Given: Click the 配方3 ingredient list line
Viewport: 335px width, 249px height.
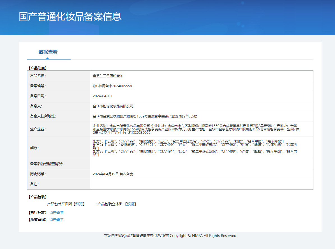Looking at the screenshot, I should click(x=195, y=153).
